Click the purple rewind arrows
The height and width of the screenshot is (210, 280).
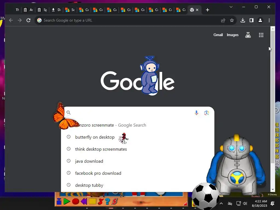click(x=84, y=202)
